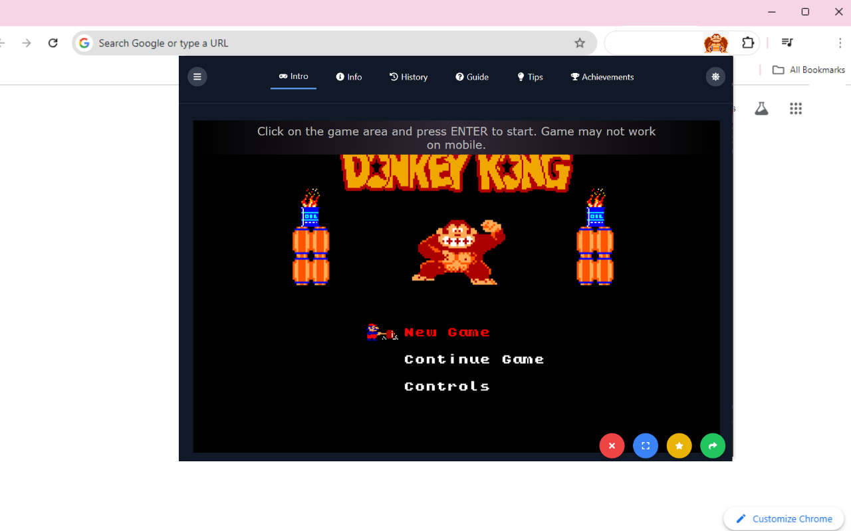The image size is (851, 531).
Task: Click the Chrome Labs flask icon
Action: (x=761, y=108)
